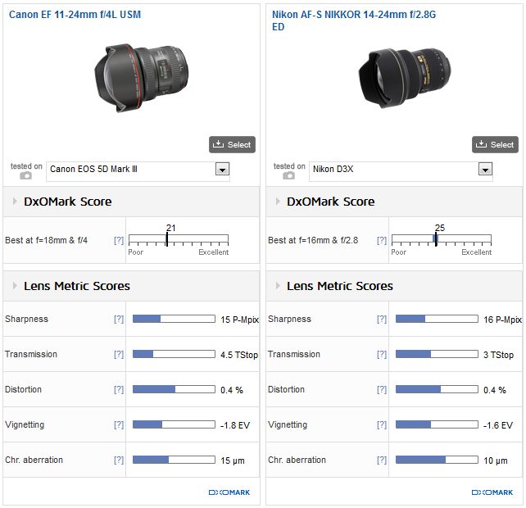
Task: Open help [?] for Nikon Distortion
Action: point(382,390)
